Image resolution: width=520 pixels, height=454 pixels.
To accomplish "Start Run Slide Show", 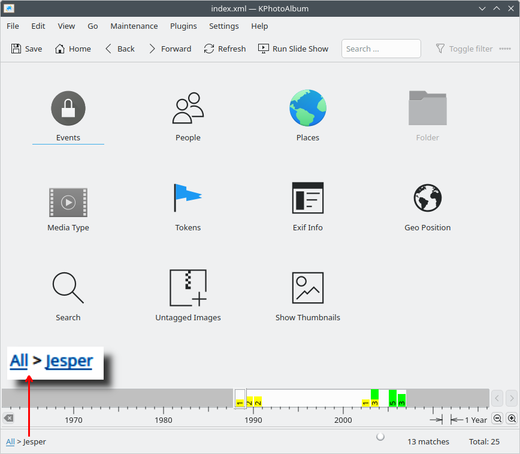I will [293, 49].
